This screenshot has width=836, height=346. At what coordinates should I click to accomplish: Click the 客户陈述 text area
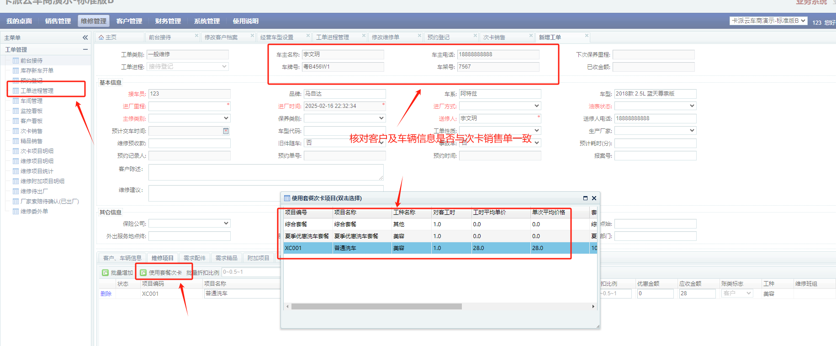pyautogui.click(x=265, y=172)
